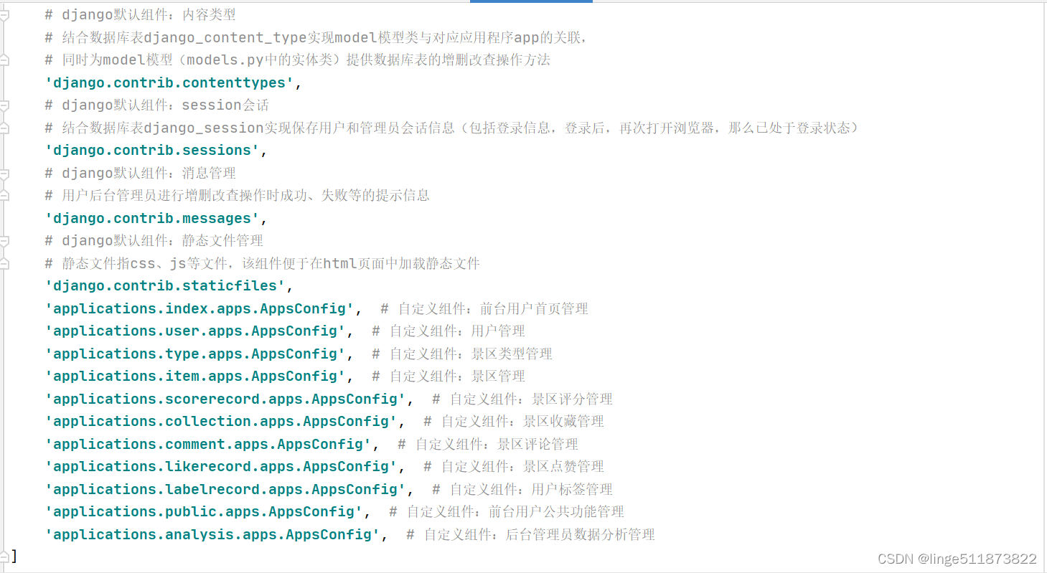The image size is (1047, 573).
Task: Click comment '自定义组件:景区评论管理'
Action: 488,445
